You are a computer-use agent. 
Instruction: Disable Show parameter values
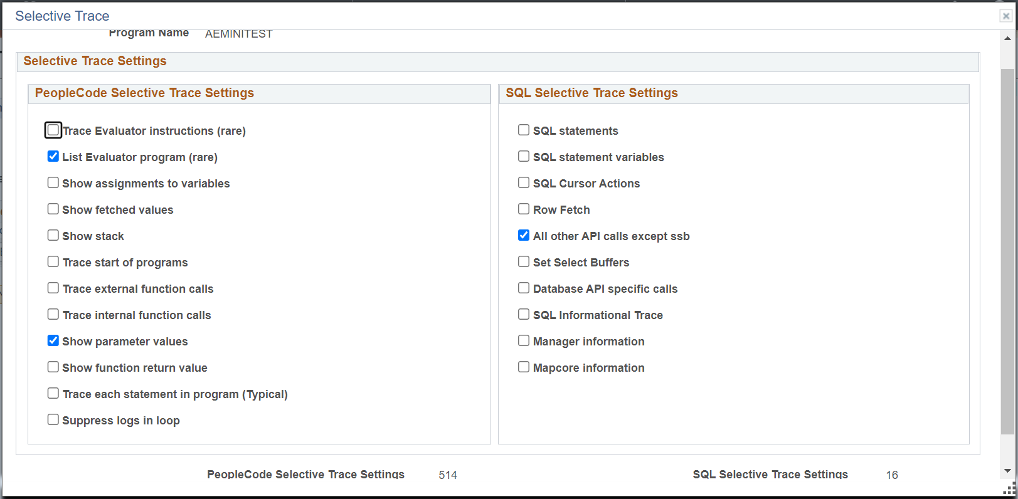[x=53, y=341]
